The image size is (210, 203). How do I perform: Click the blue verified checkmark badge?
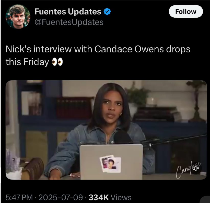click(x=107, y=12)
